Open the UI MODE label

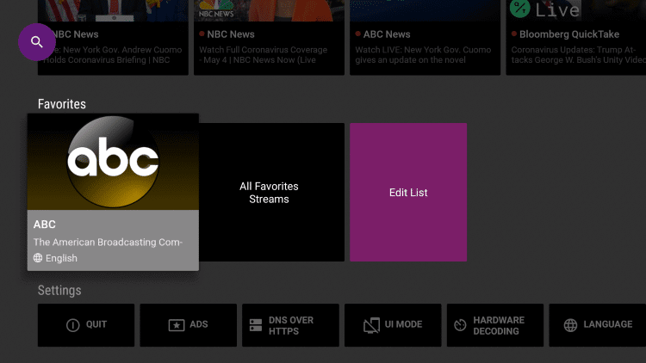[x=403, y=324]
